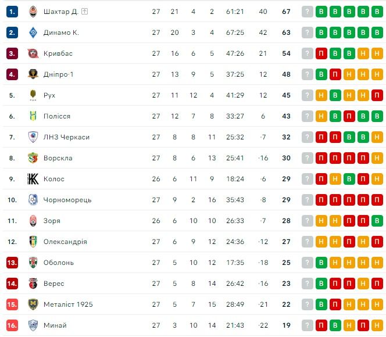
Task: Click the Металіст 1925 team emblem
Action: click(33, 304)
